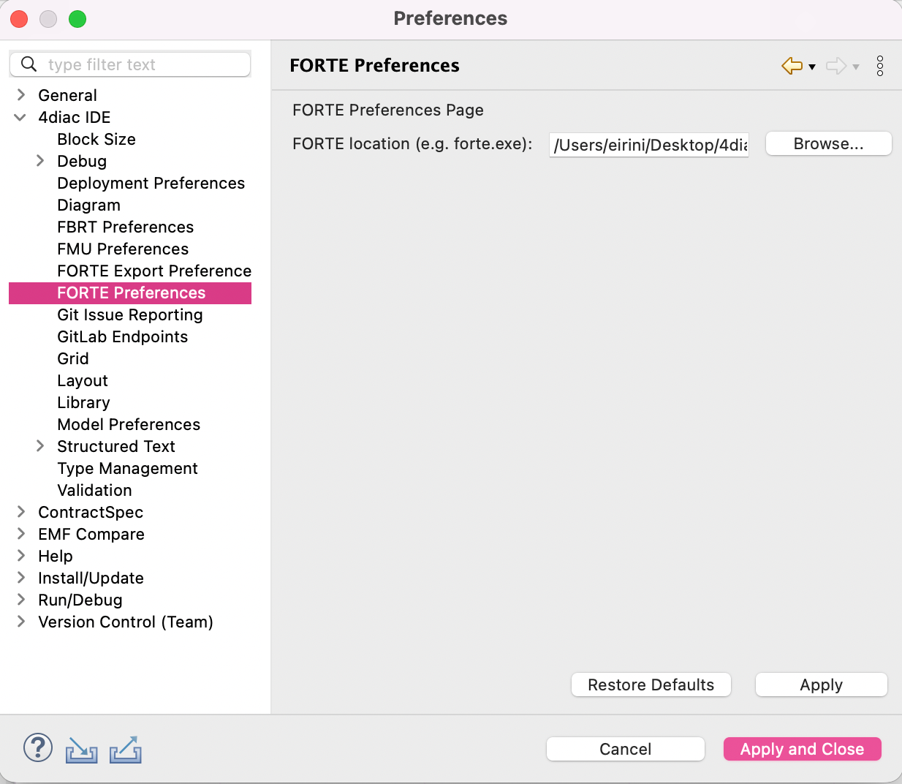The image size is (902, 784).
Task: Select Diagram preferences item
Action: [89, 205]
